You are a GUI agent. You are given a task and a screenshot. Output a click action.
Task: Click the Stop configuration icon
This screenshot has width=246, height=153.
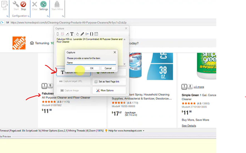(23, 5)
